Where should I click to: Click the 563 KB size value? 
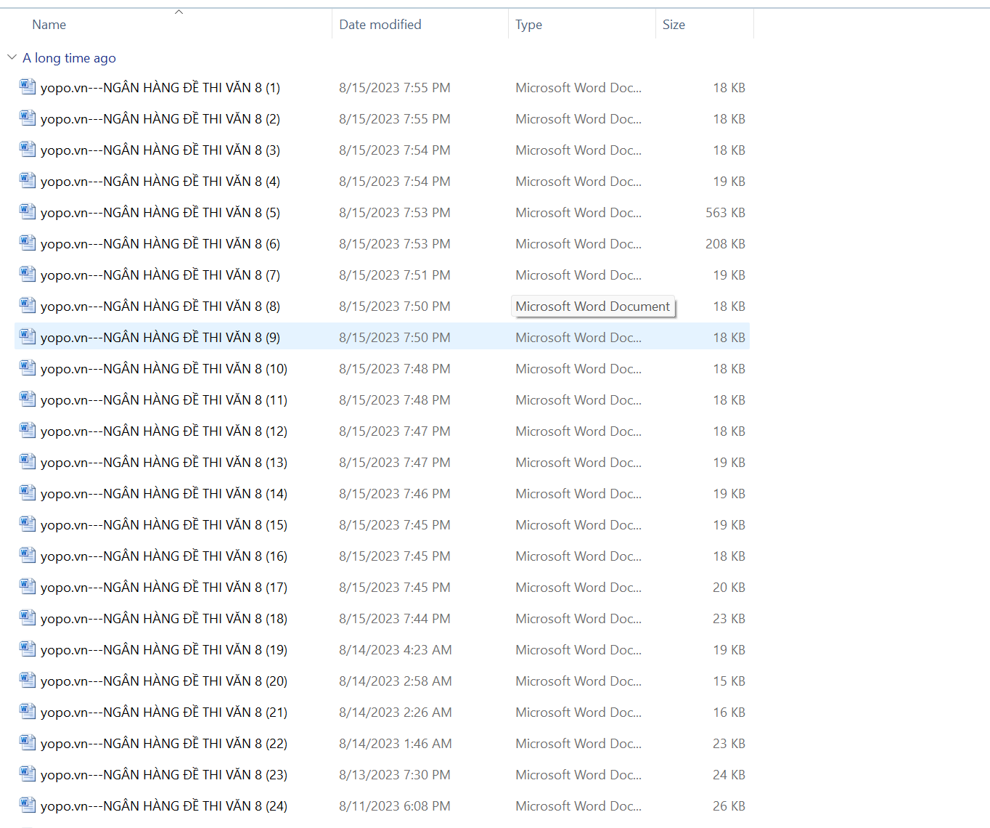pos(725,213)
